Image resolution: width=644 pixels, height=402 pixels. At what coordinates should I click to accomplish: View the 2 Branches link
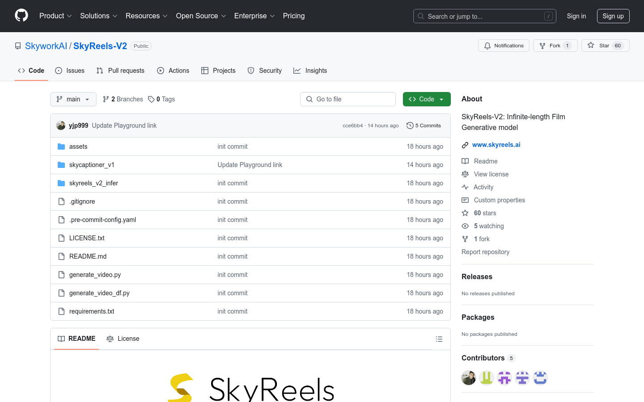coord(123,99)
